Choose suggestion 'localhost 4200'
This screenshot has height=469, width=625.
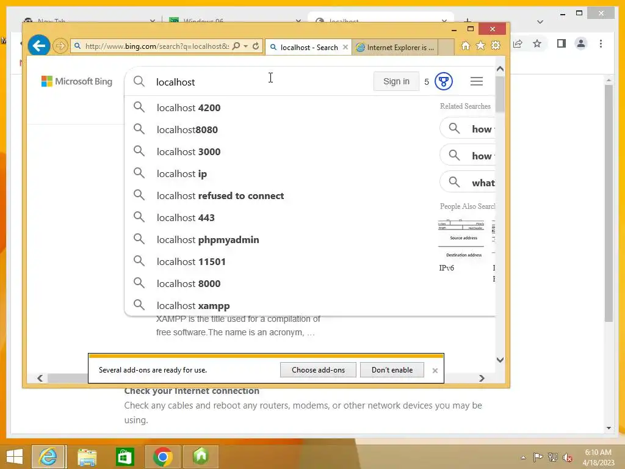(310, 107)
